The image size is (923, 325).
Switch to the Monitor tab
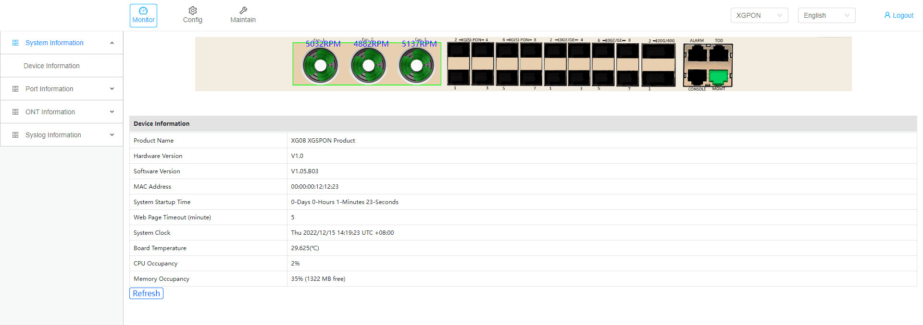[x=143, y=15]
